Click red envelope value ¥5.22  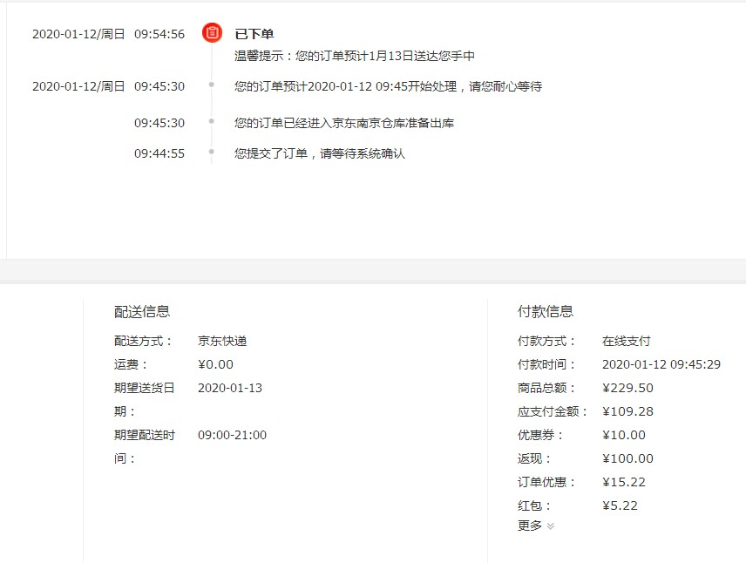[x=620, y=505]
